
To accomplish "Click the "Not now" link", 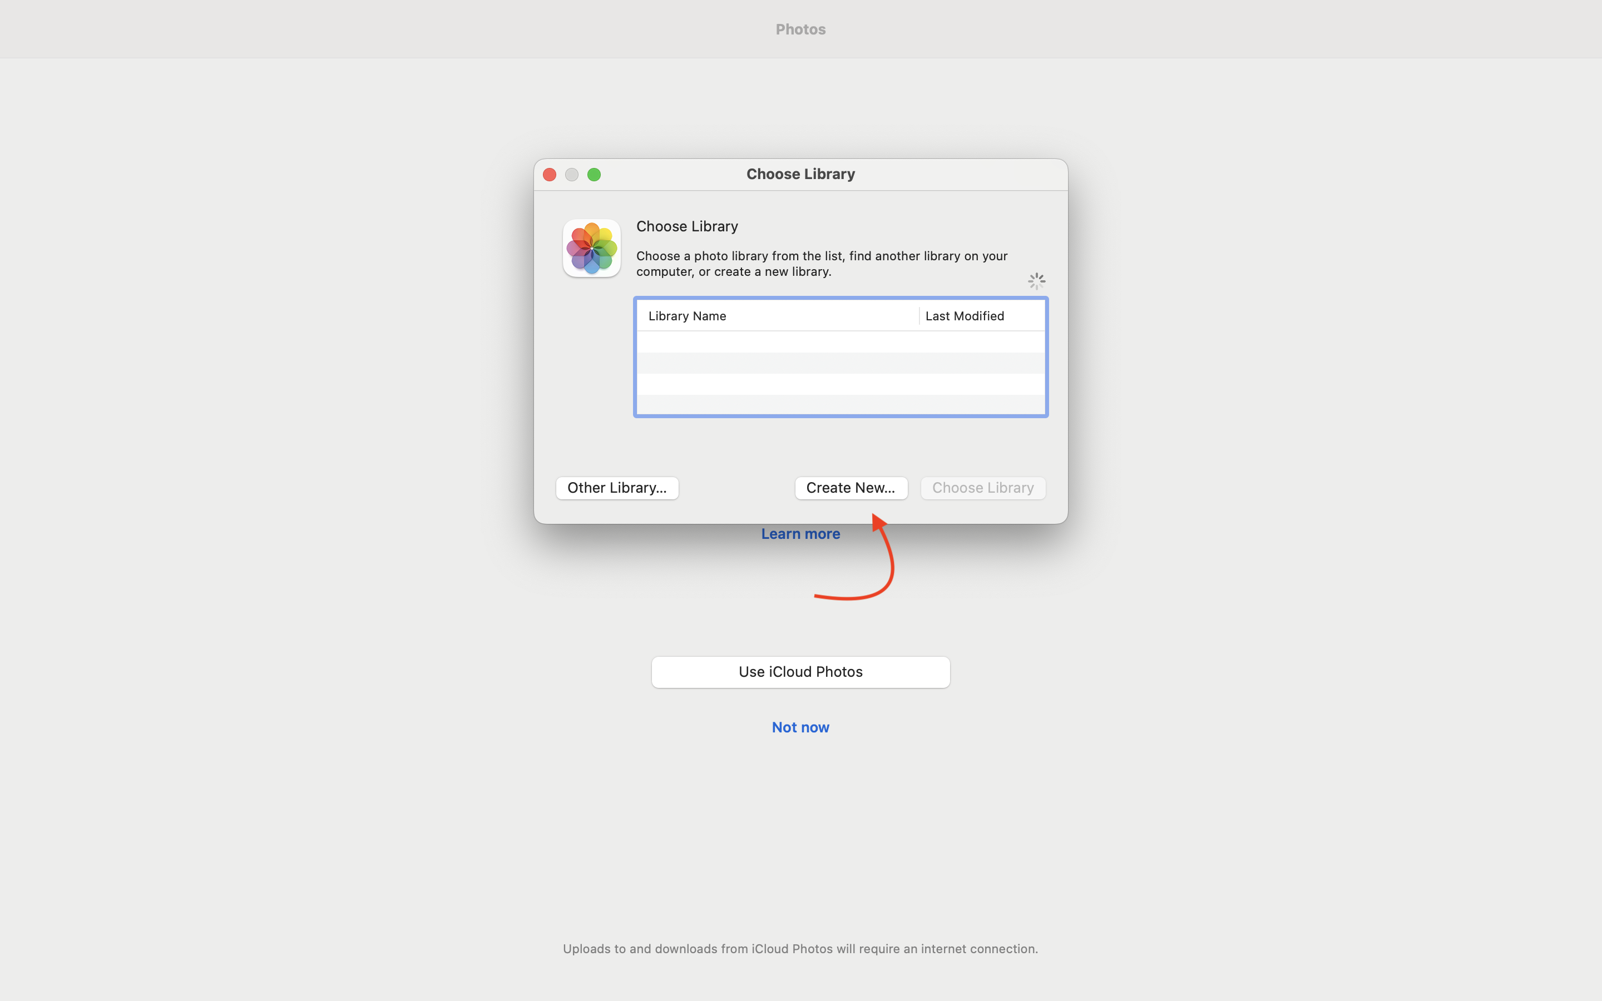I will [x=800, y=727].
